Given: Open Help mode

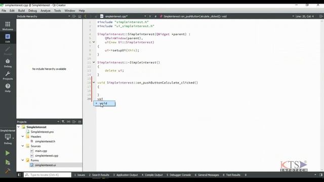Looking at the screenshot, I should tap(8, 87).
